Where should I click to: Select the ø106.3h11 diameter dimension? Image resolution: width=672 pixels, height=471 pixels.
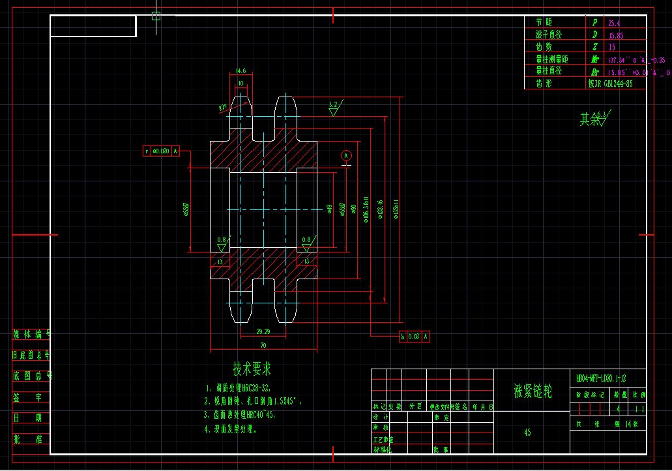pyautogui.click(x=366, y=210)
